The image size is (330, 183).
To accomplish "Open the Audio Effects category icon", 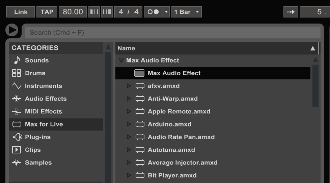I will click(17, 99).
